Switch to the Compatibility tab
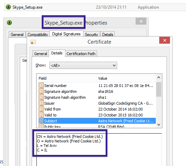The height and width of the screenshot is (166, 186). tap(38, 35)
